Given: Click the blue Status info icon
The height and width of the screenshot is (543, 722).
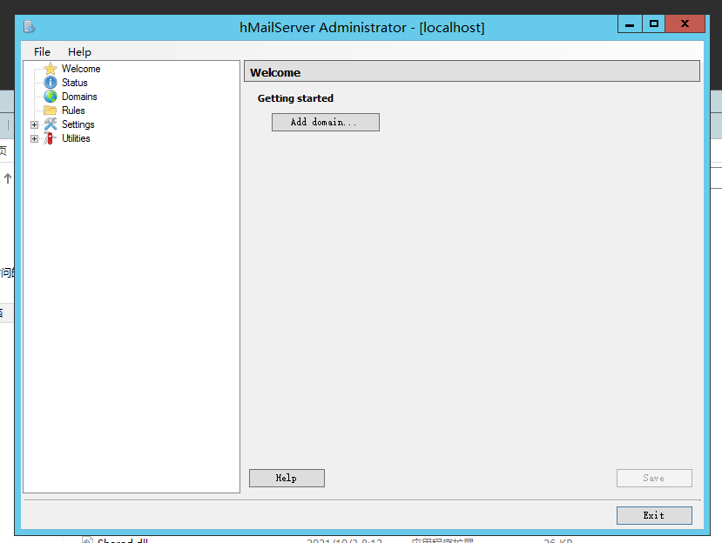Looking at the screenshot, I should point(51,83).
